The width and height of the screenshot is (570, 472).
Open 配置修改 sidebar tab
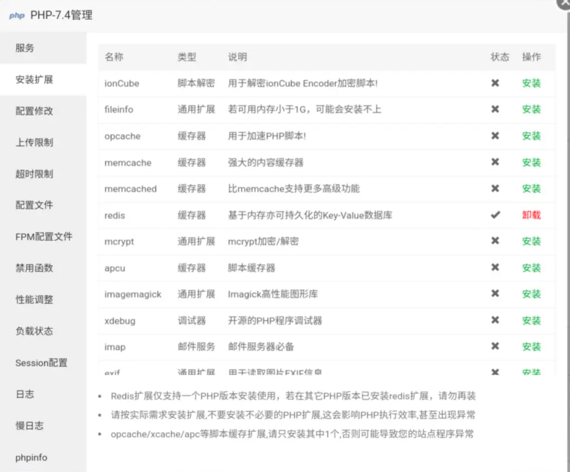click(43, 111)
